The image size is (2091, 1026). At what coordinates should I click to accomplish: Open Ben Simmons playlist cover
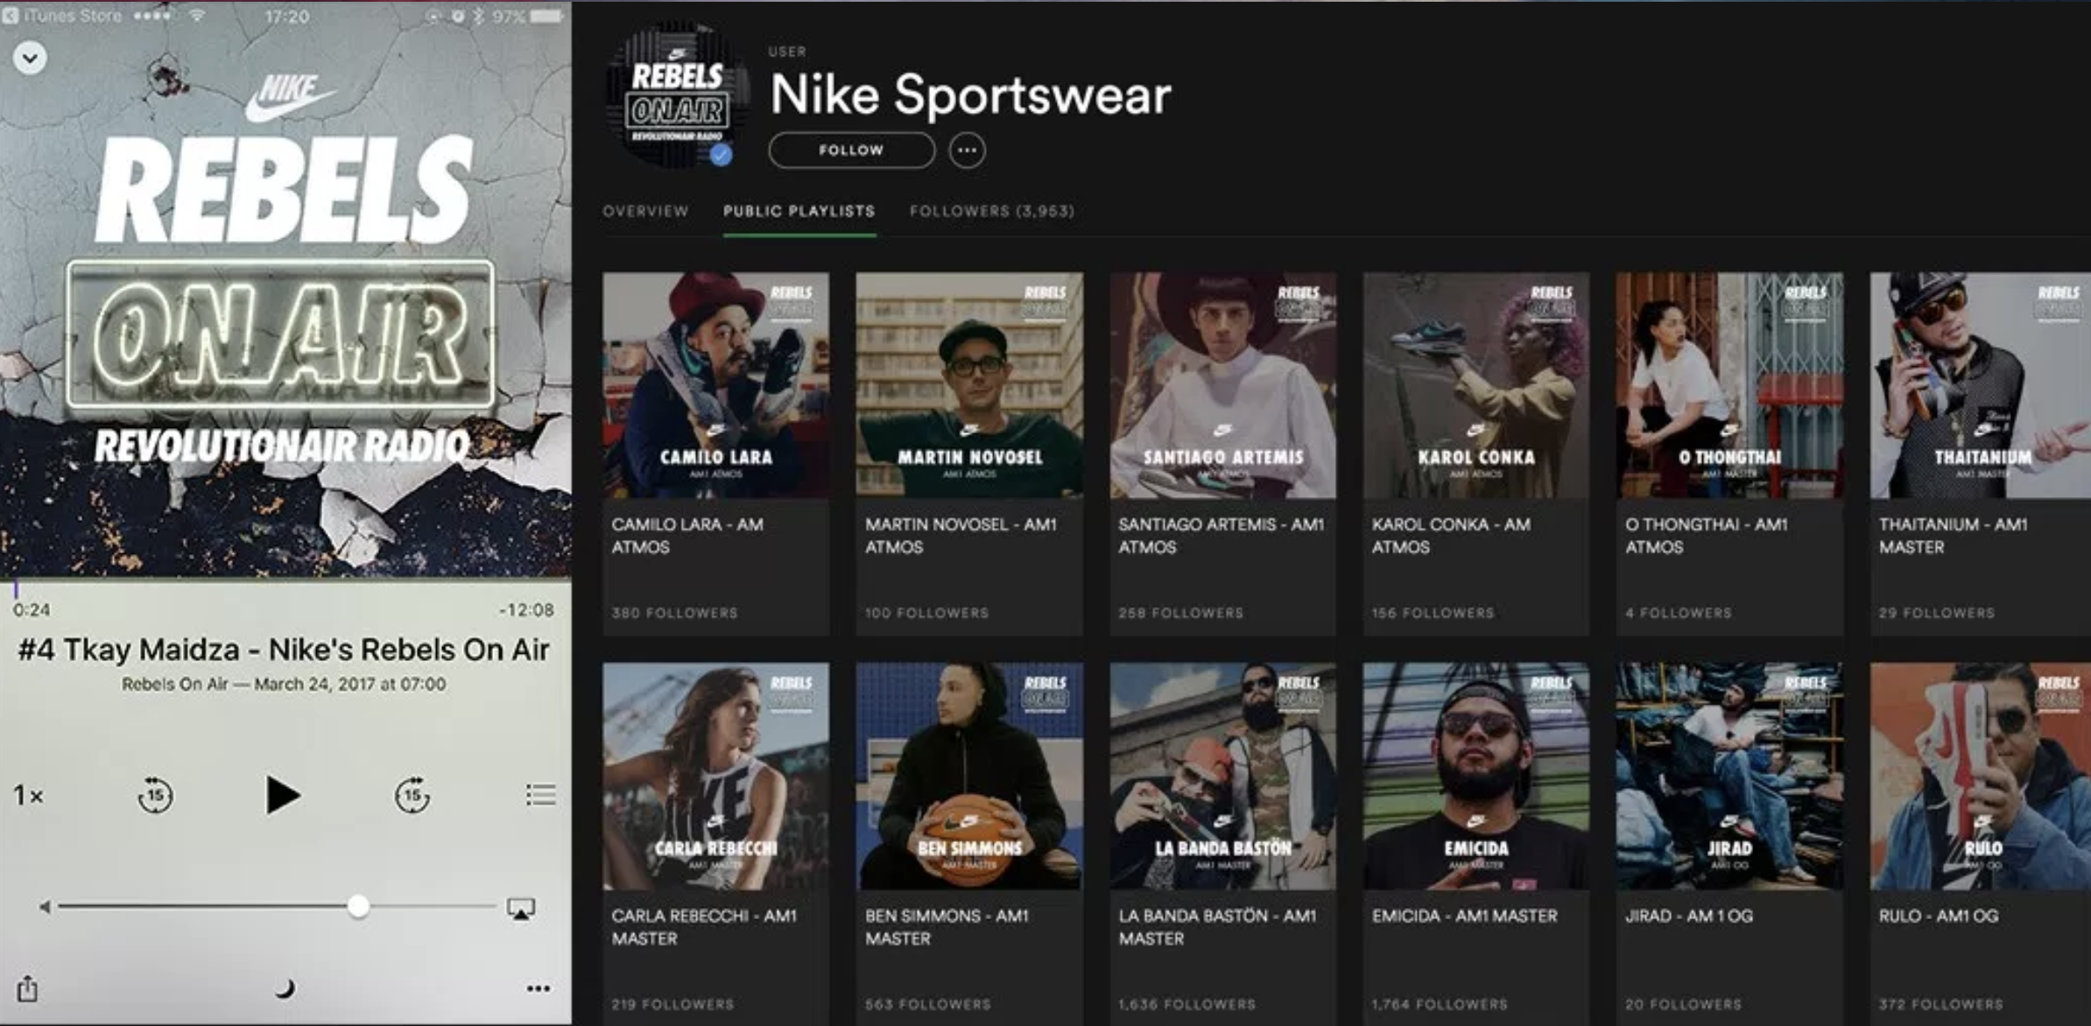969,777
